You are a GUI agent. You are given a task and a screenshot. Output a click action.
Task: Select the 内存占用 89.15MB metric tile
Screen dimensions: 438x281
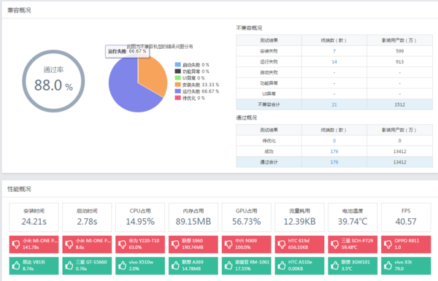[193, 218]
